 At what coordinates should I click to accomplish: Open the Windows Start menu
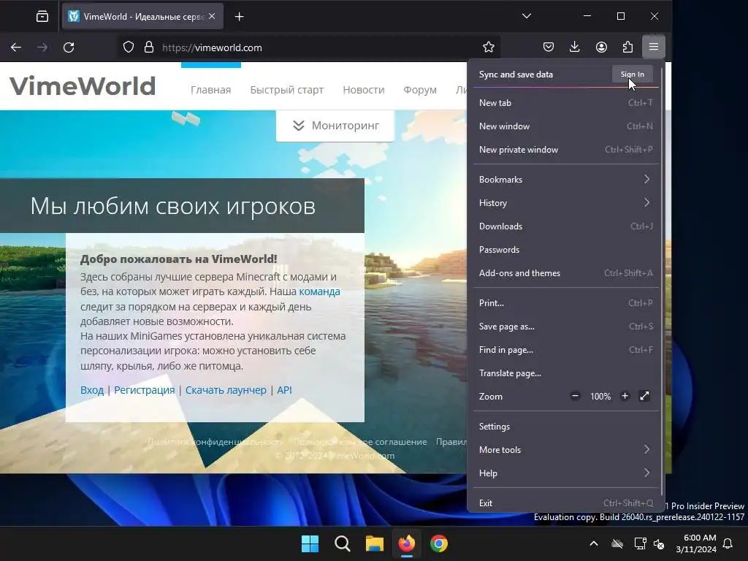tap(310, 543)
